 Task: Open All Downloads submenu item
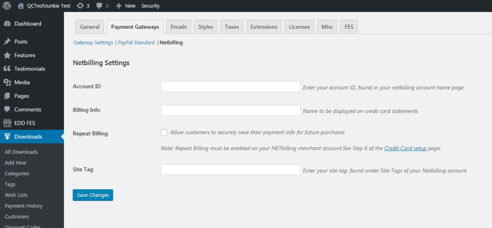tap(21, 152)
